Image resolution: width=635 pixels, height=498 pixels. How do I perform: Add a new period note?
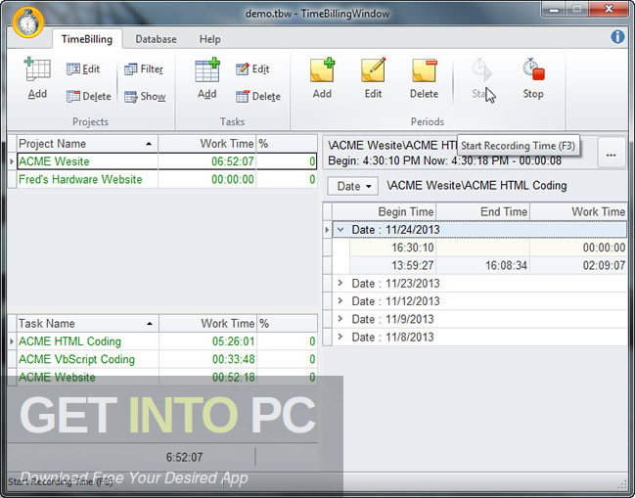click(x=322, y=78)
